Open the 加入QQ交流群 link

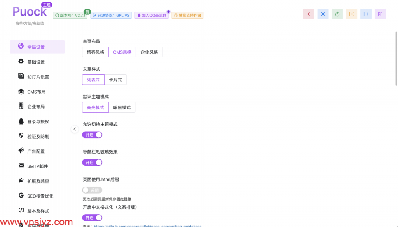[x=152, y=16]
